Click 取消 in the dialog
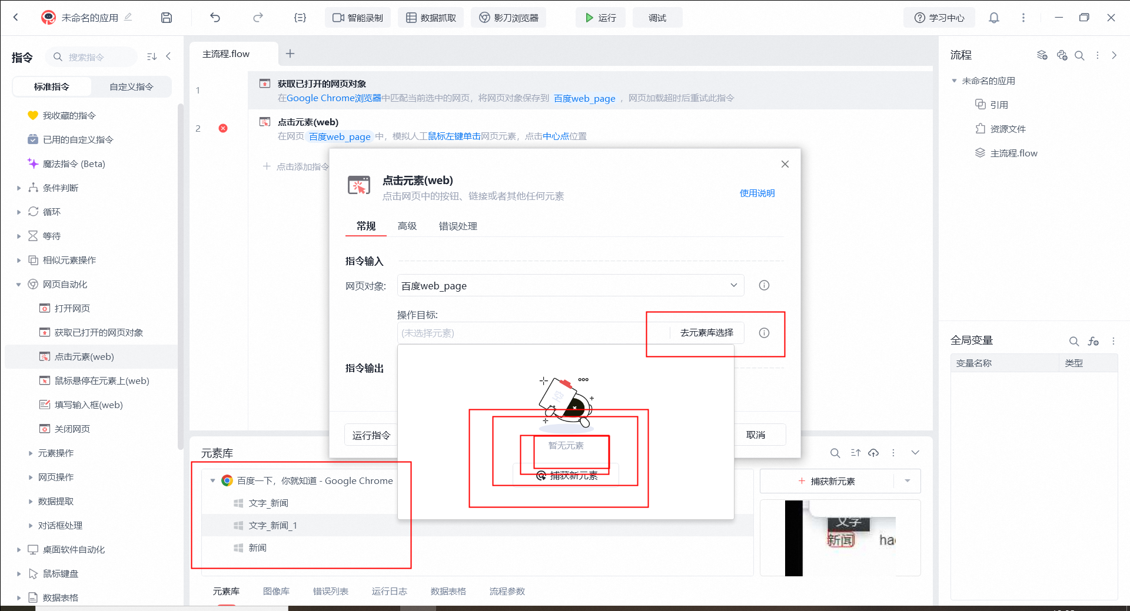Screen dimensions: 1130x611 pos(756,435)
